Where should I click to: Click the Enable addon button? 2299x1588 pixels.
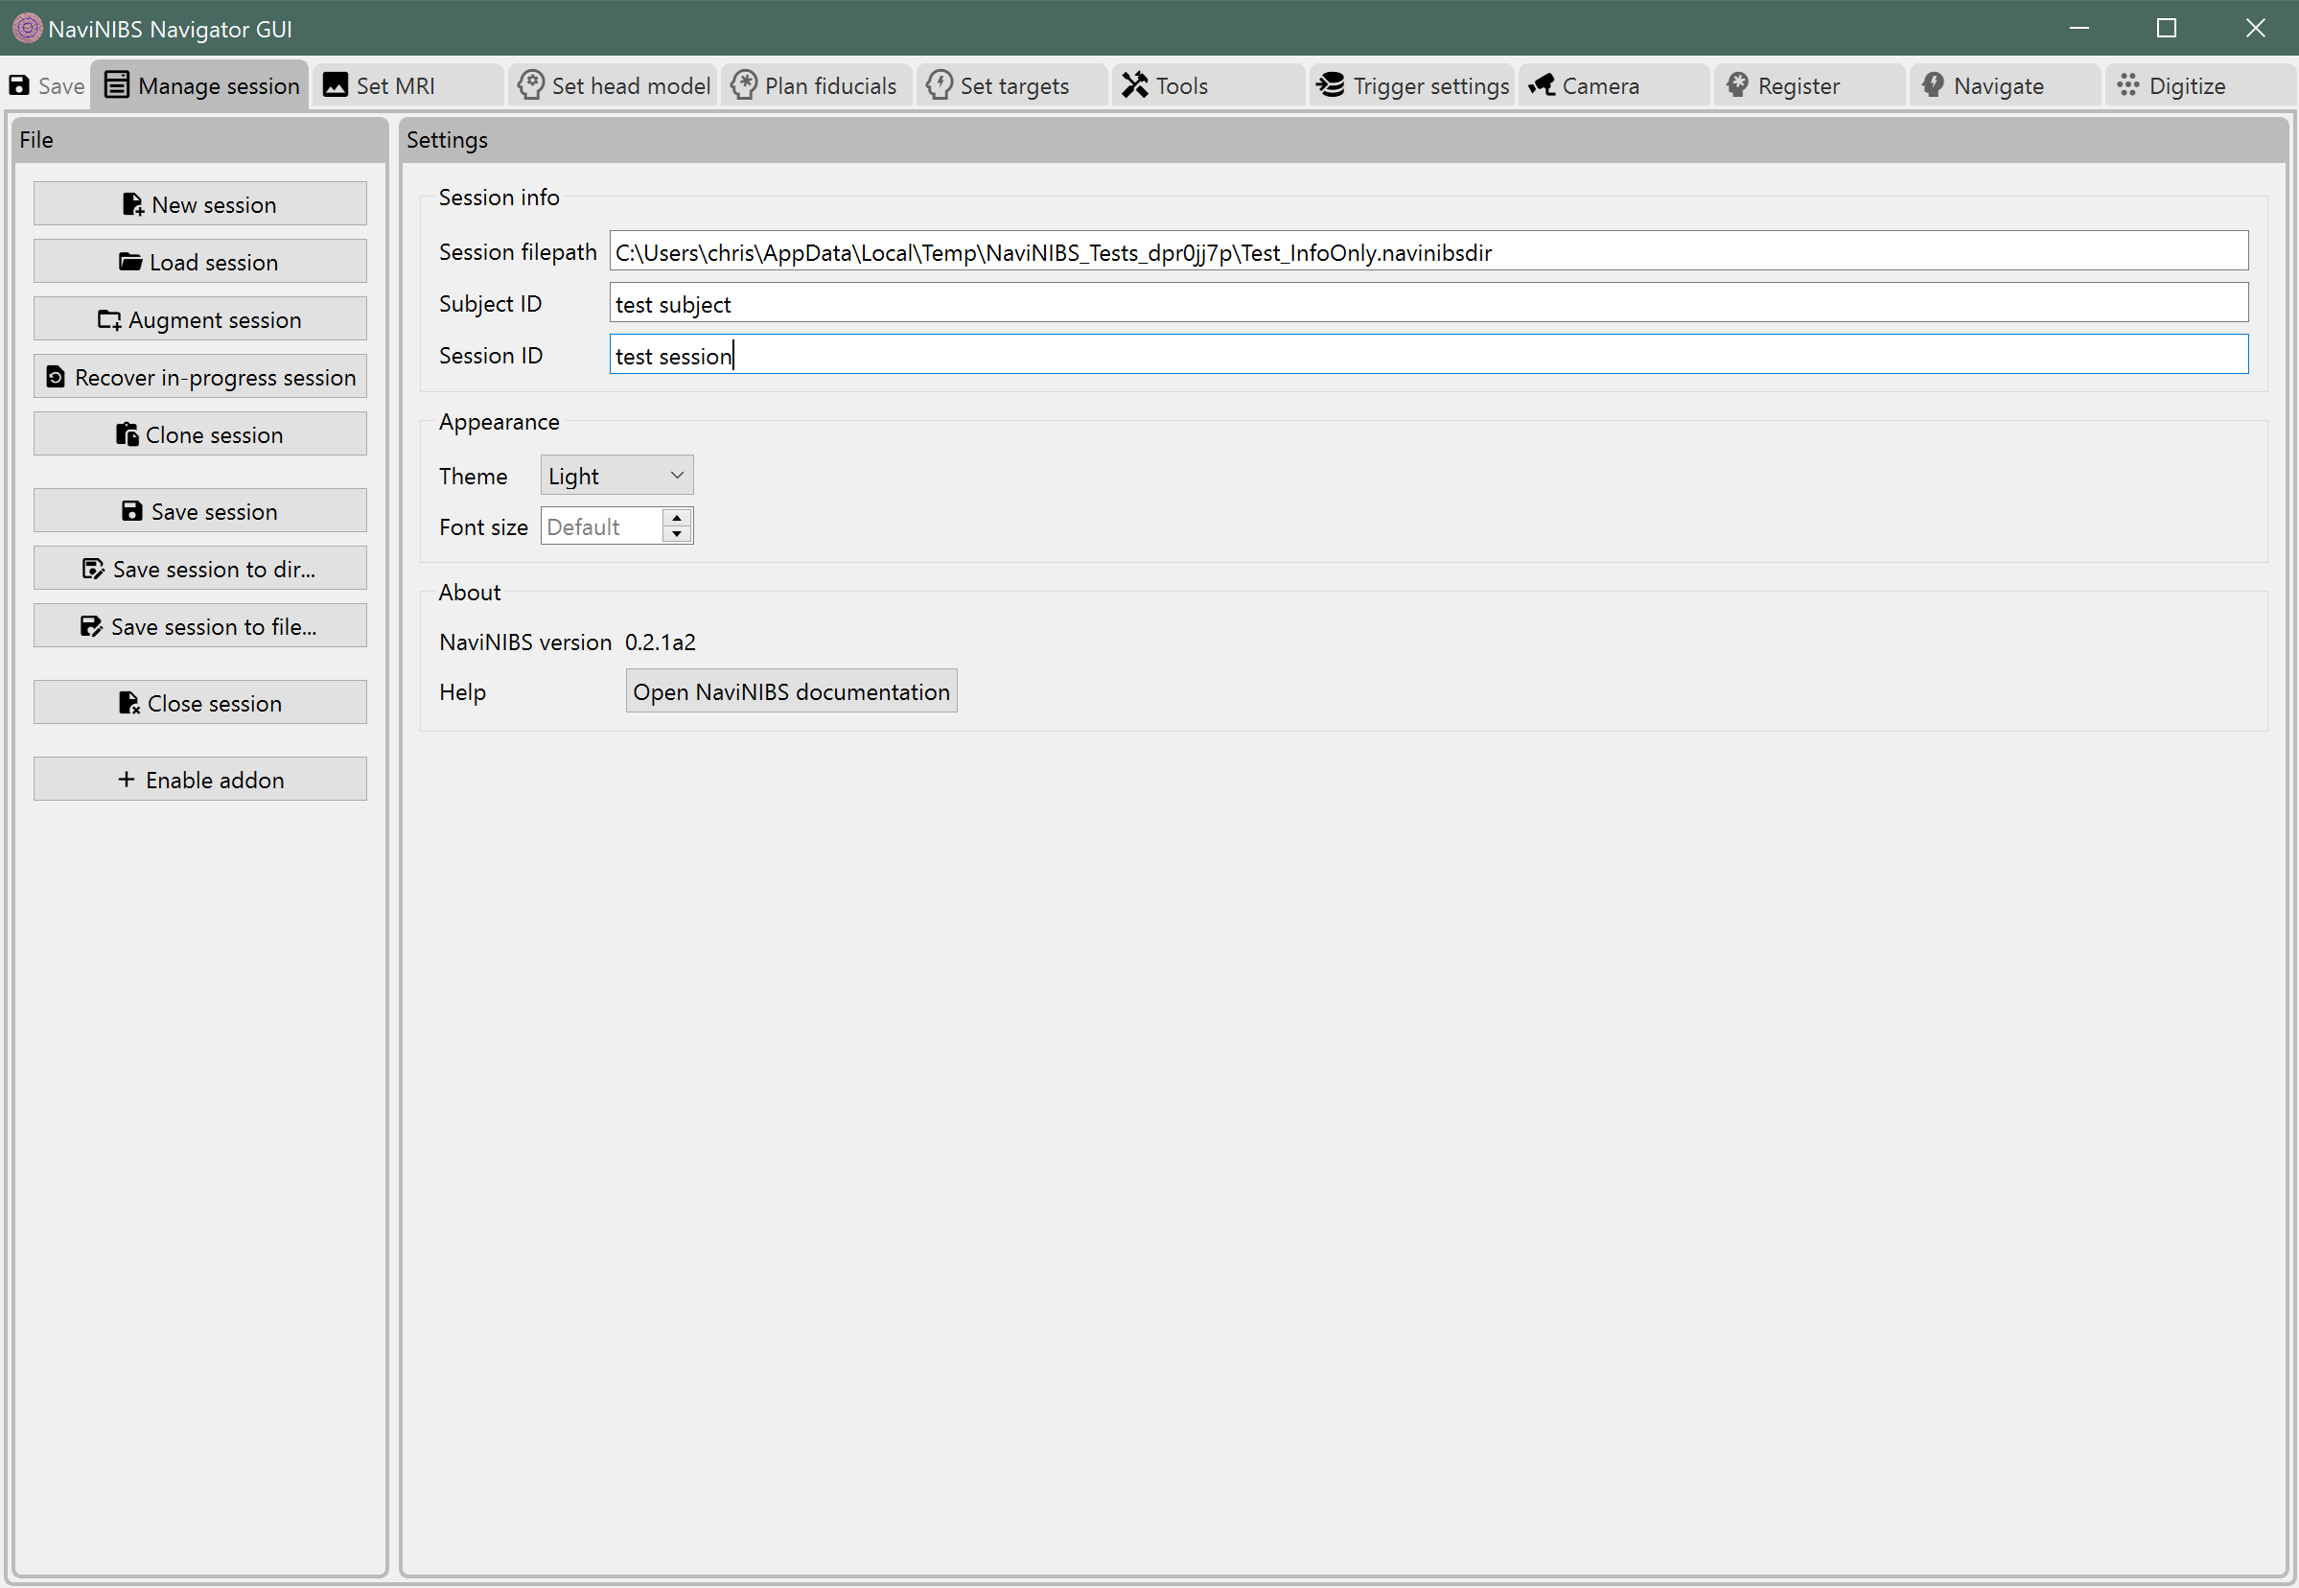[200, 780]
